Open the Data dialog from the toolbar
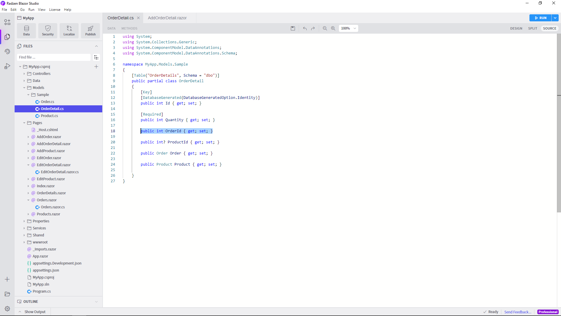Image resolution: width=561 pixels, height=316 pixels. 26,30
